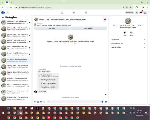
Task: Open Darlene's conversation
Action: click(x=16, y=35)
